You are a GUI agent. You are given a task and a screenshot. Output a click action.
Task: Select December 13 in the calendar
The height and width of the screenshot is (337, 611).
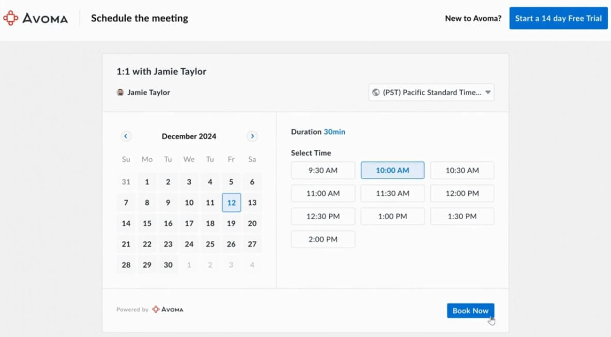(252, 203)
